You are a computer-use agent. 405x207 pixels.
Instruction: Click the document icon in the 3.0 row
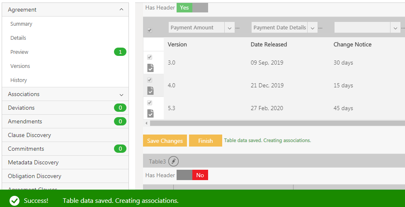coord(150,68)
